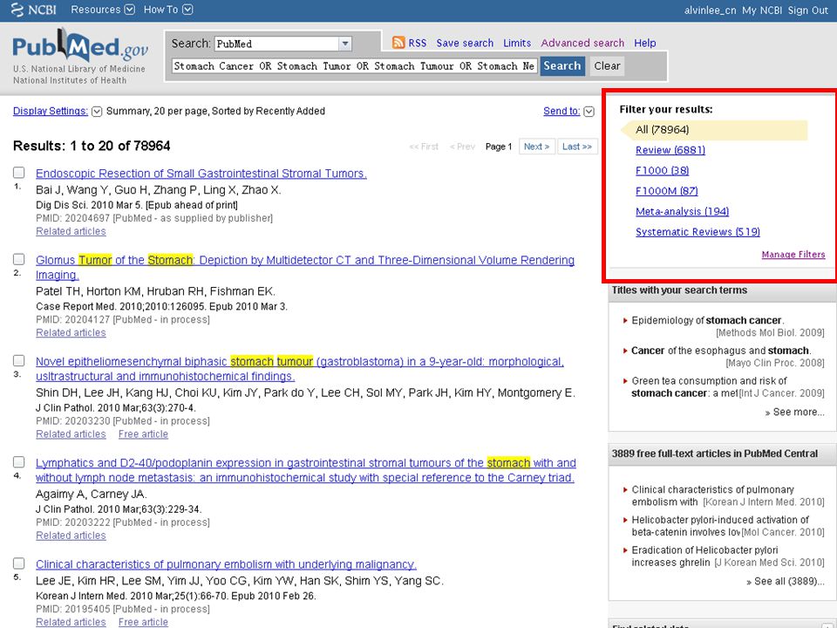The height and width of the screenshot is (628, 837).
Task: Jump to the Last results page
Action: (x=577, y=147)
